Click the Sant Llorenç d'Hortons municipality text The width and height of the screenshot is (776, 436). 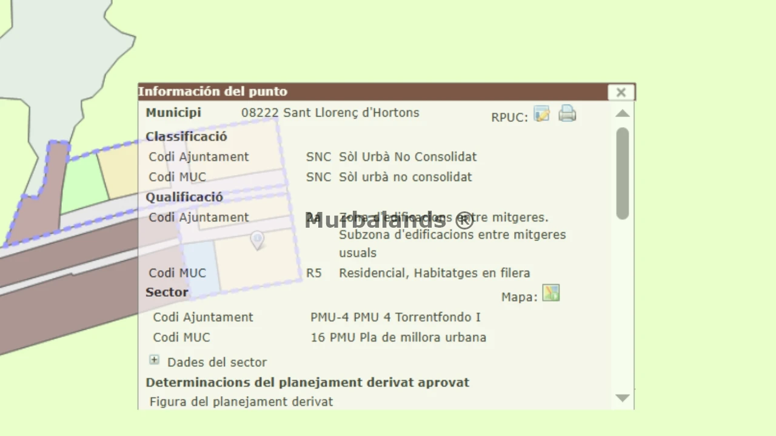point(330,113)
